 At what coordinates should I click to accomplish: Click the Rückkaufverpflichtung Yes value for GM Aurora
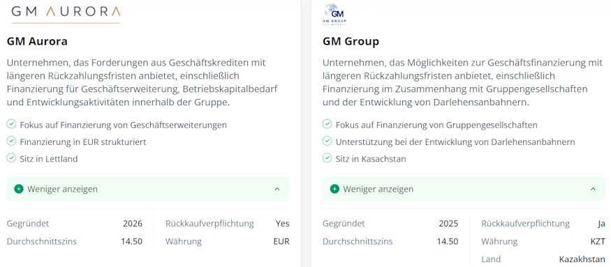tap(283, 223)
